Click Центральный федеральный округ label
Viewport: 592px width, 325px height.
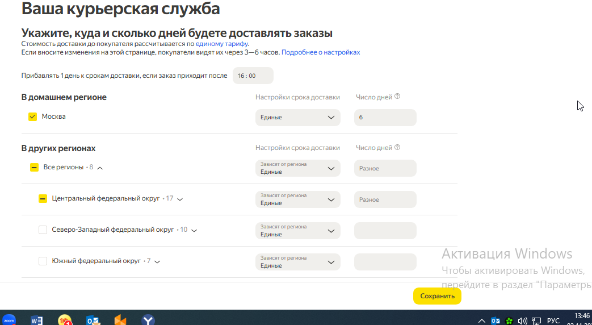106,198
